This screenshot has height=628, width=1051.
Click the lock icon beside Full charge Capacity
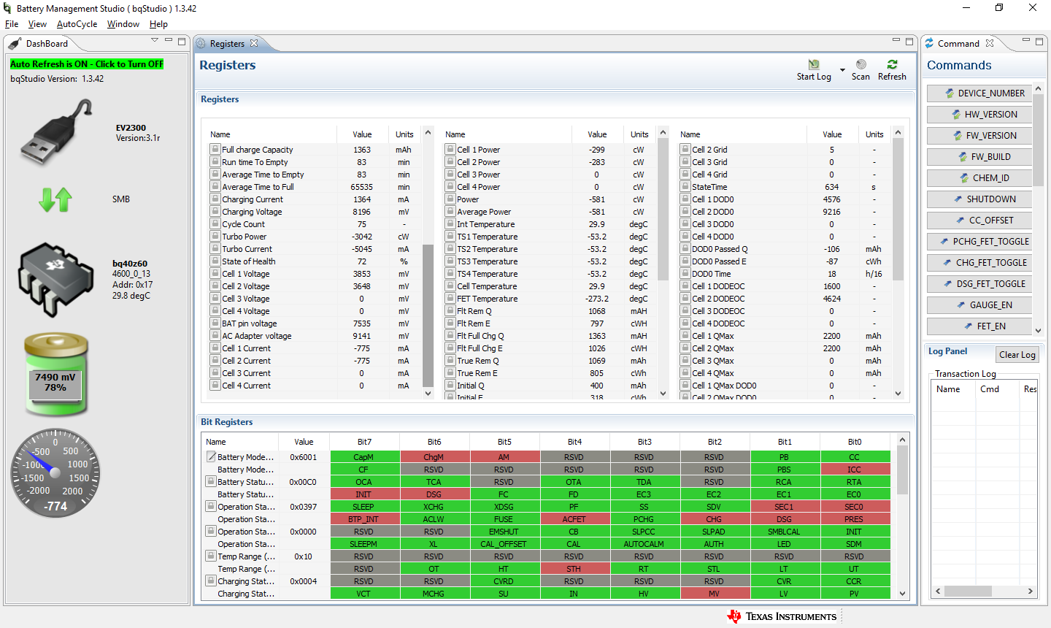[x=215, y=149]
